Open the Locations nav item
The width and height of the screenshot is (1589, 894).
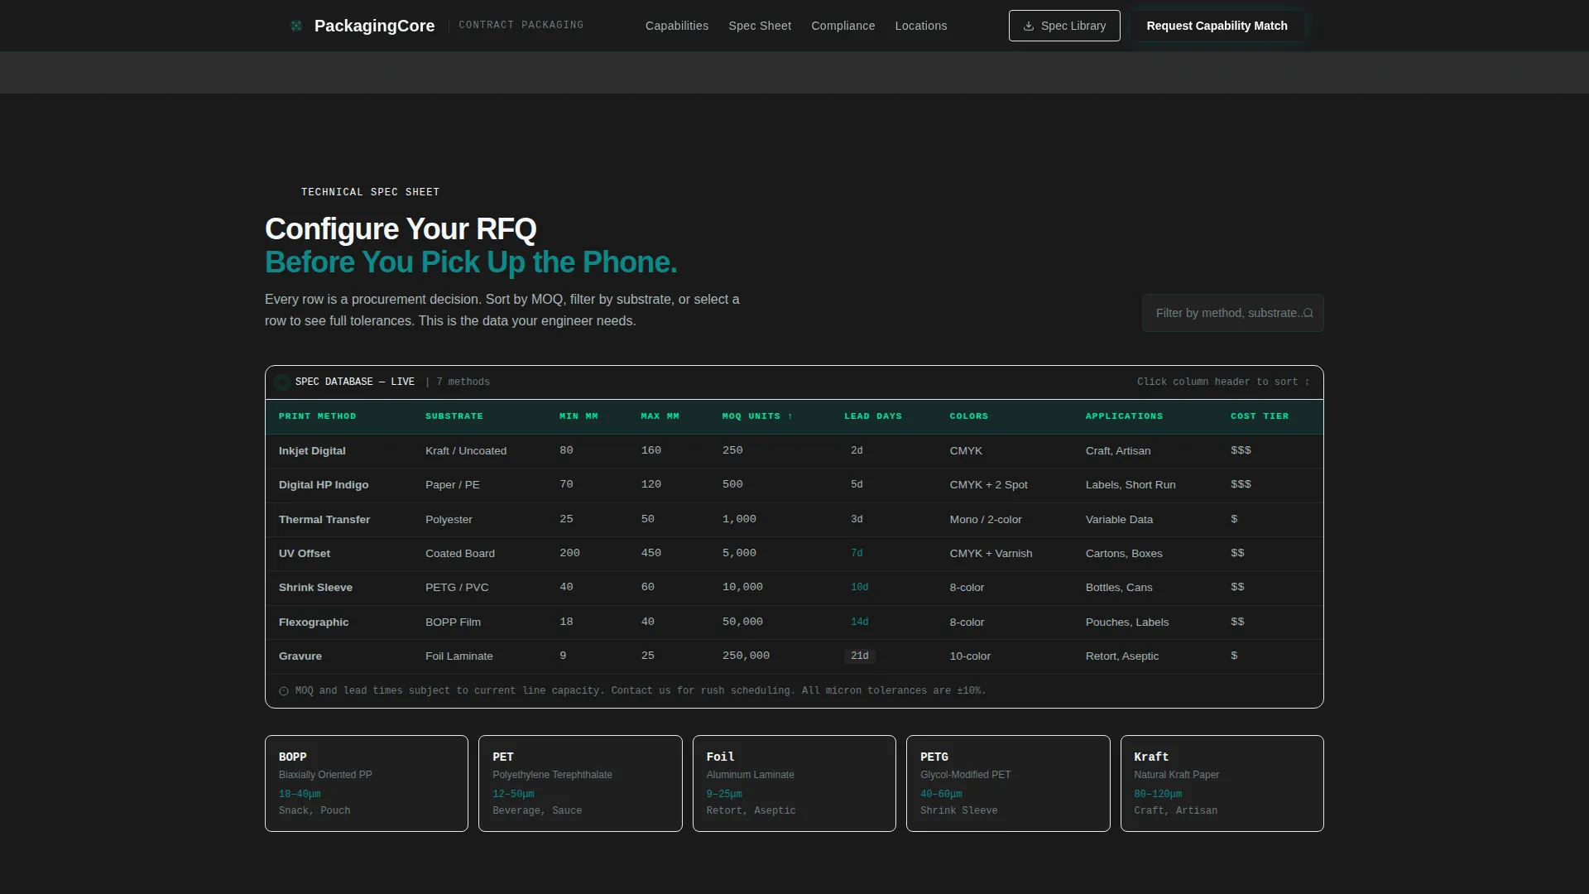click(x=921, y=26)
